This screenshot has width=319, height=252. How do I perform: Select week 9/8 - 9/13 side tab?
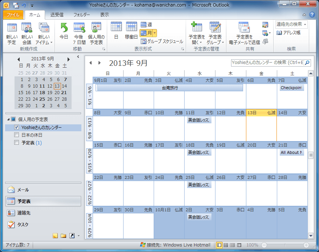[89, 128]
